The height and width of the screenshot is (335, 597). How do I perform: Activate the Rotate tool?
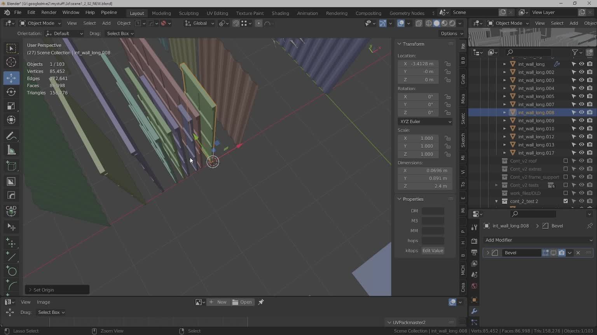coord(11,92)
